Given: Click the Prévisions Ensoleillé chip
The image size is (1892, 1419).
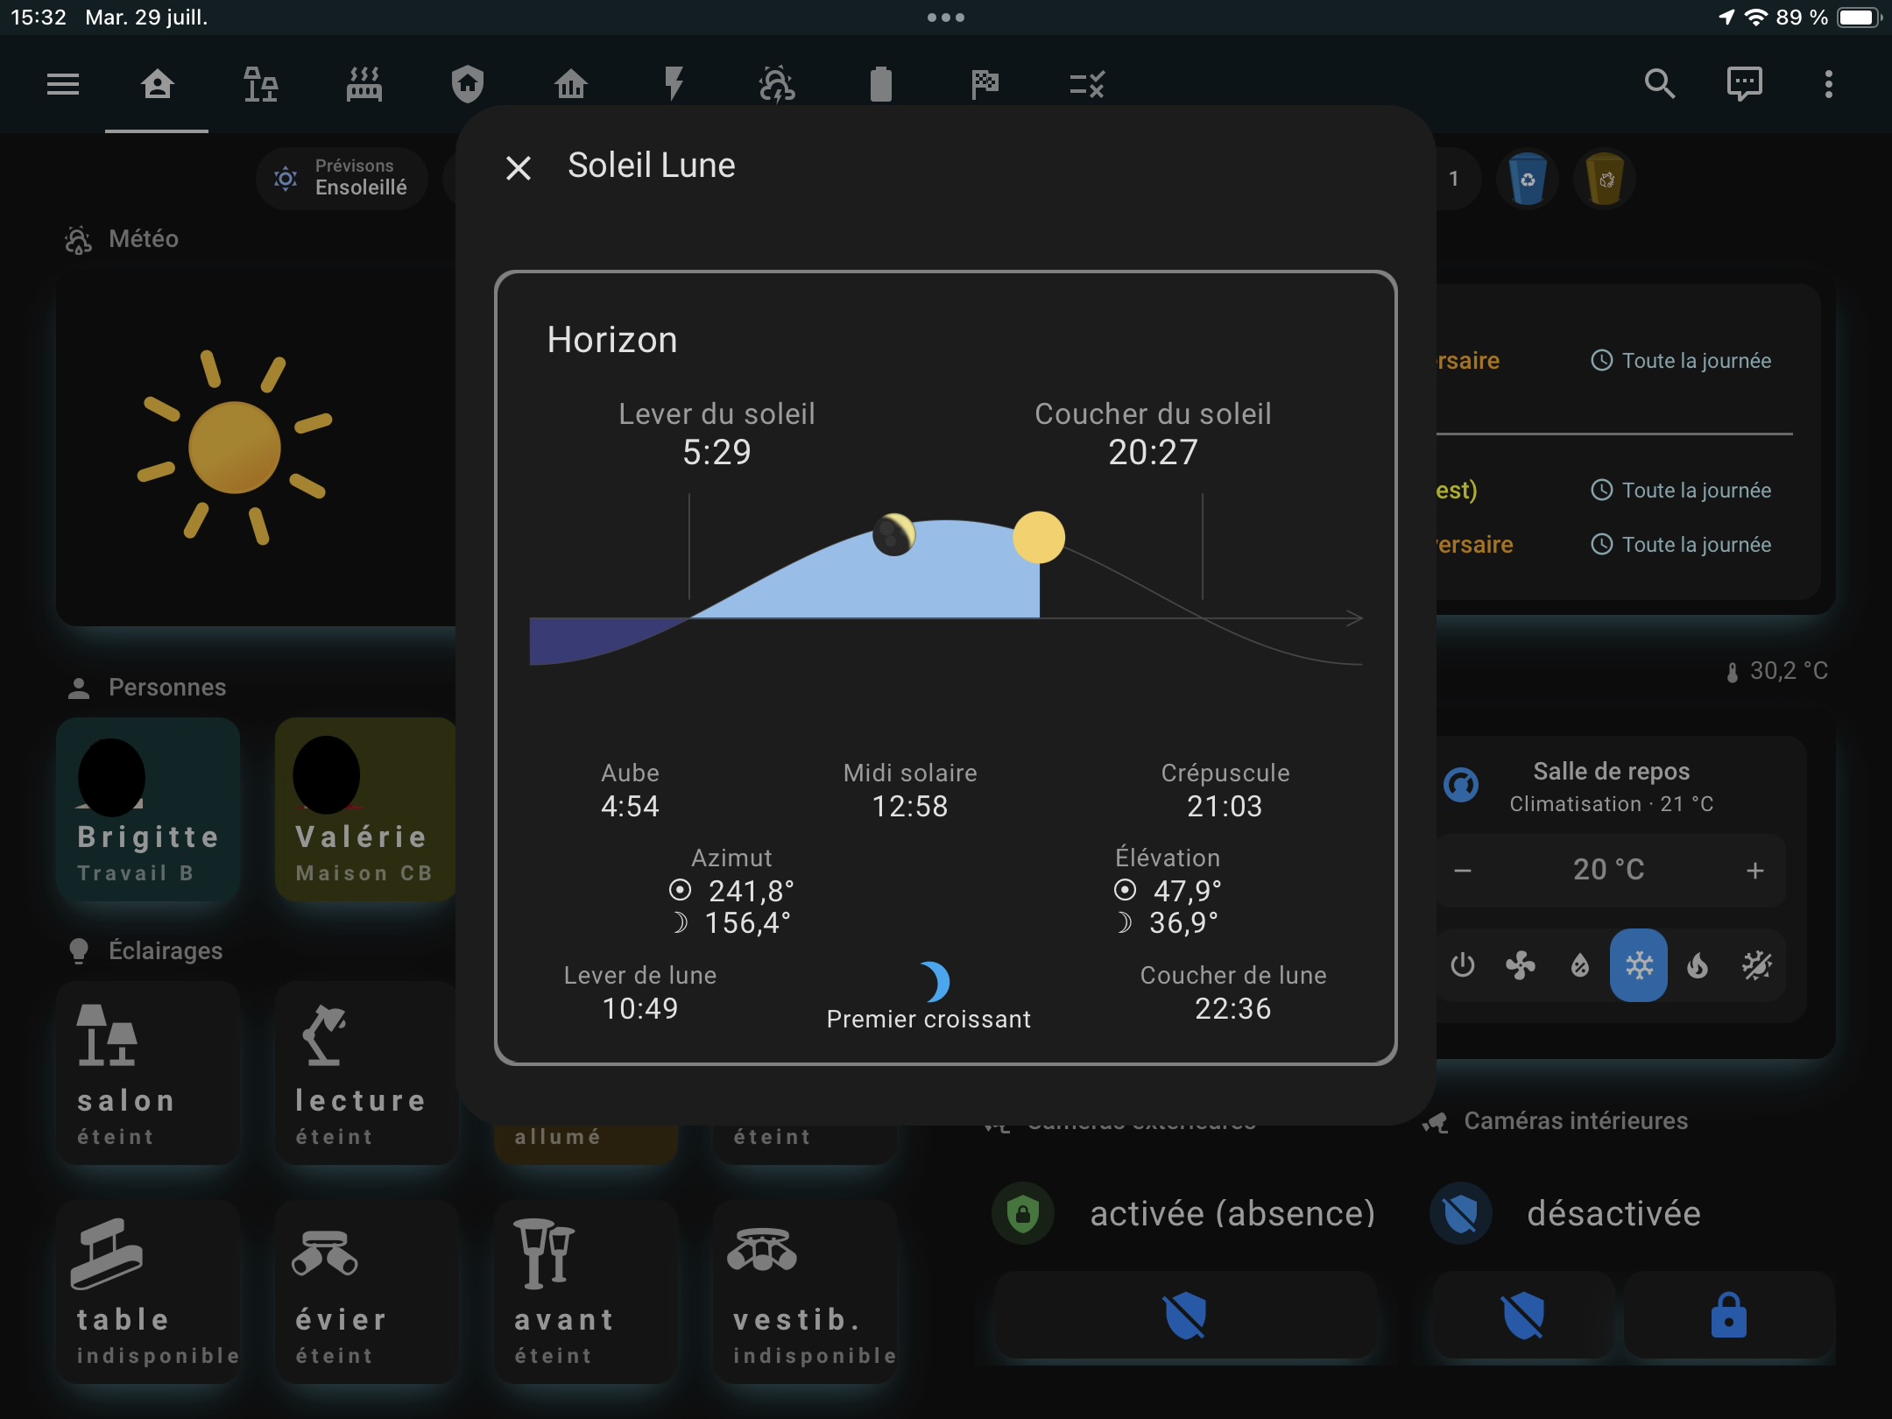Looking at the screenshot, I should tap(342, 178).
